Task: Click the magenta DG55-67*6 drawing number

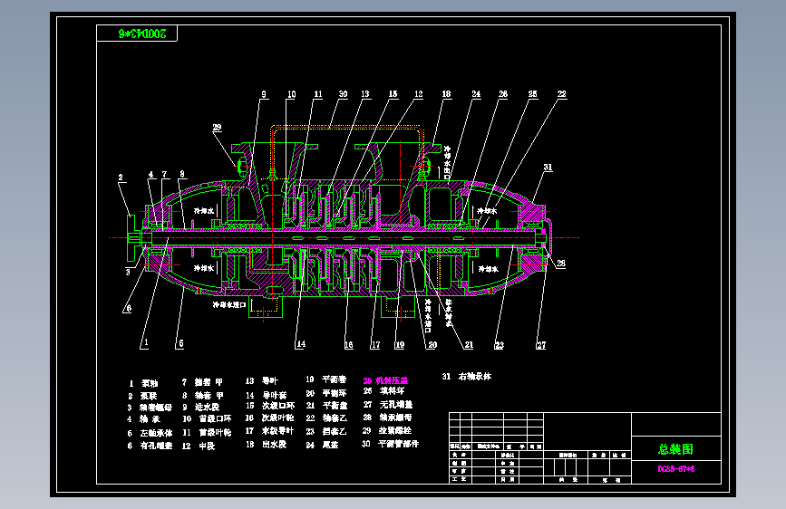Action: [675, 469]
